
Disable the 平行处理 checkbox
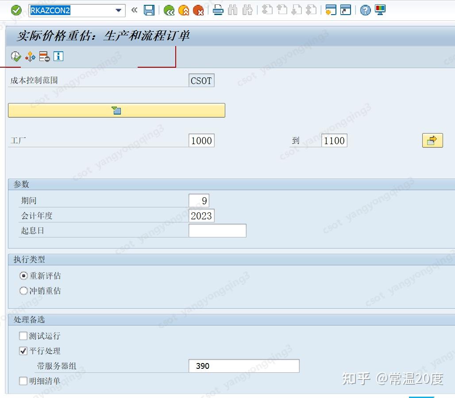click(23, 351)
